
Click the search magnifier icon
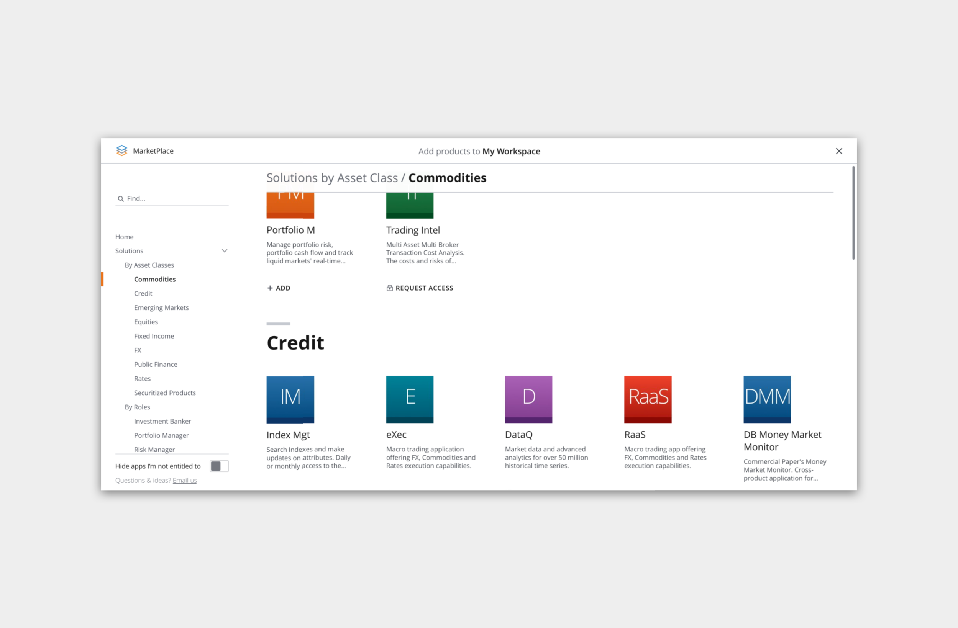[x=120, y=198]
